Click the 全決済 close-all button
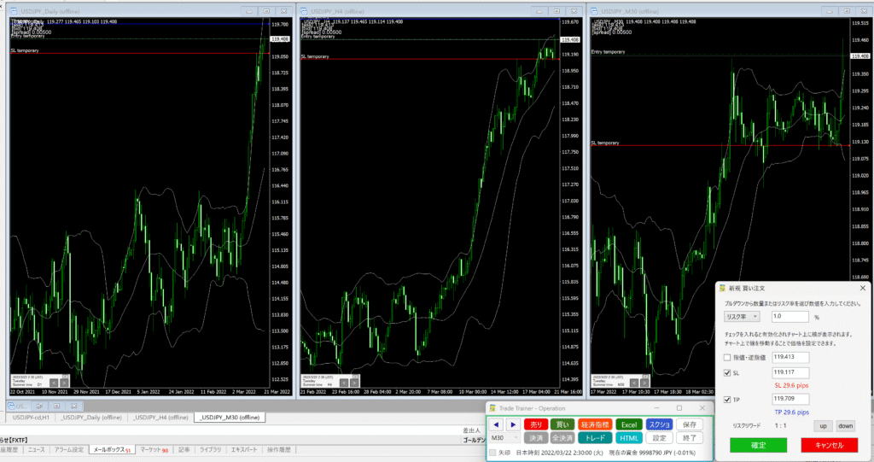The width and height of the screenshot is (874, 462). pos(562,438)
